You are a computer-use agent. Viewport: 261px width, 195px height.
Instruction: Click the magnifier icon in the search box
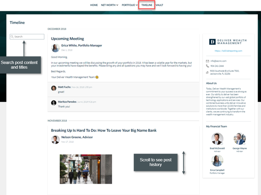pos(12,37)
